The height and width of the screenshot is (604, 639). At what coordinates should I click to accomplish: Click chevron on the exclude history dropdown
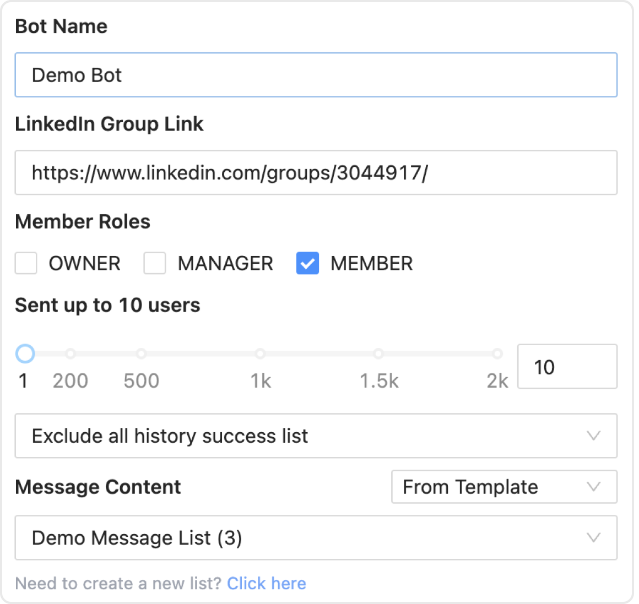[x=593, y=436]
